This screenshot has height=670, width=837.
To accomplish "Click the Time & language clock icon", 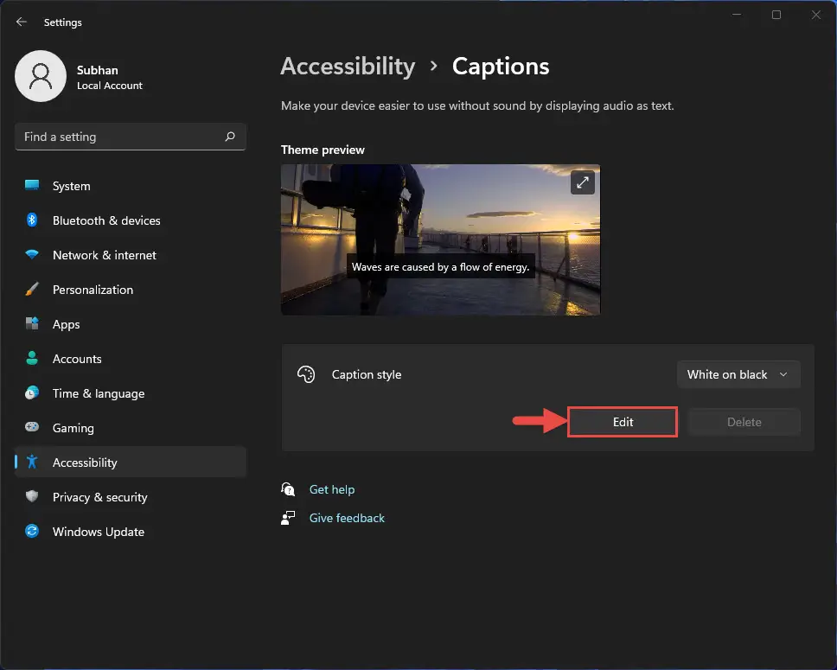I will point(32,393).
